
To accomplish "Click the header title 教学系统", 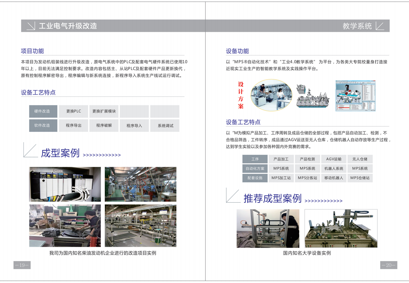I will 357,26.
